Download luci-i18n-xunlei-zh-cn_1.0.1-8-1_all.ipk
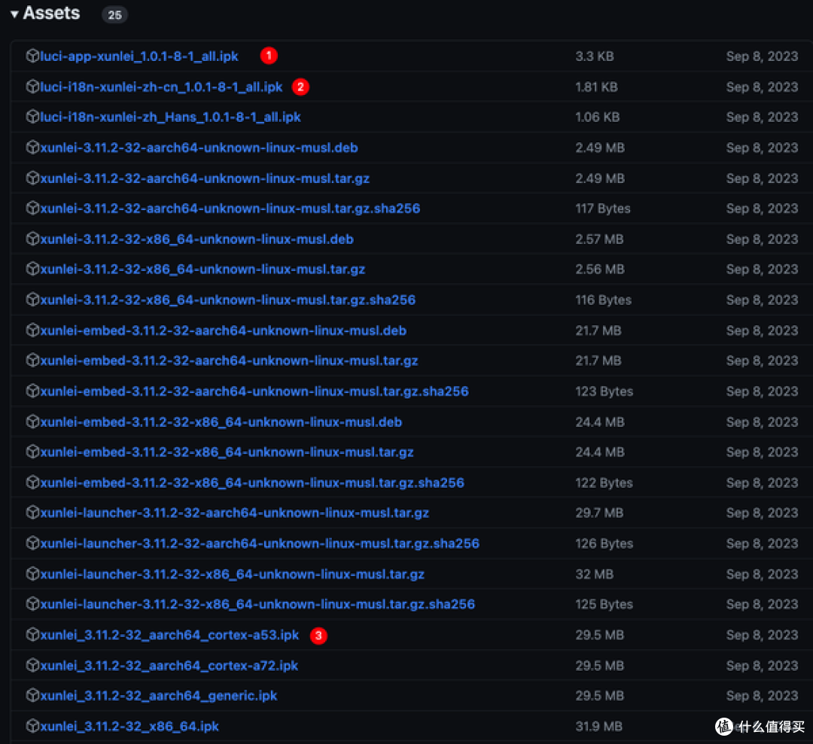813x744 pixels. click(161, 87)
